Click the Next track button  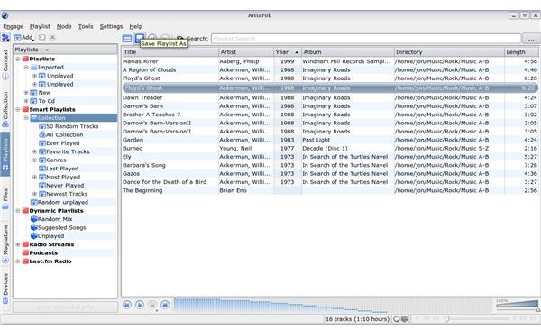click(165, 305)
